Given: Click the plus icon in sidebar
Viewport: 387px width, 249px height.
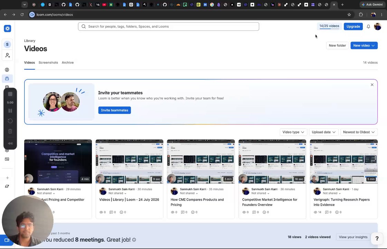Looking at the screenshot, I should [7, 178].
